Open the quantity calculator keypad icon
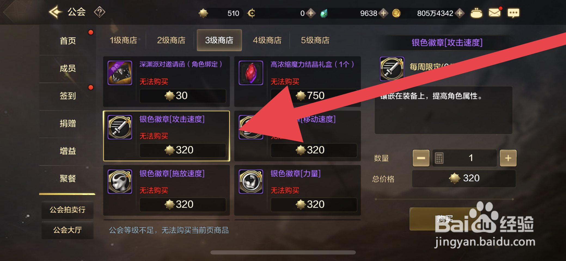The width and height of the screenshot is (566, 261). [439, 158]
